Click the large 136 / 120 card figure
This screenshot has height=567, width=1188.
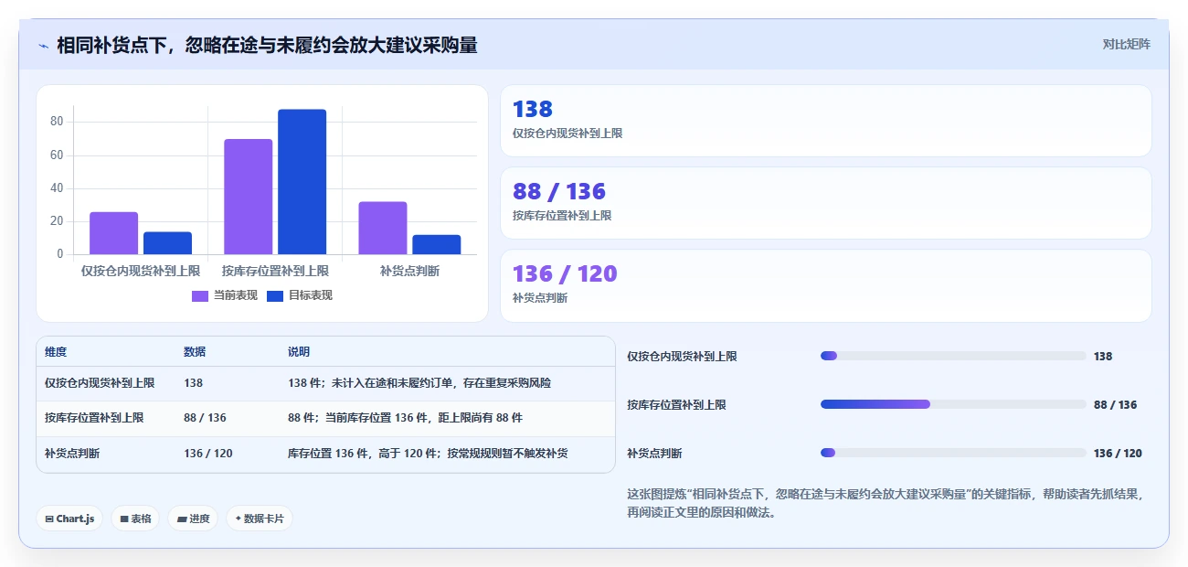[x=565, y=273]
